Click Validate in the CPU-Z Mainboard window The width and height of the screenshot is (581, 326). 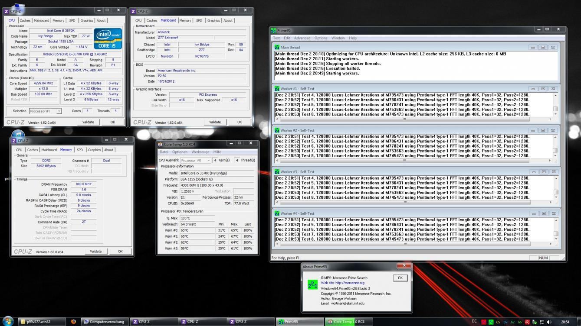215,122
